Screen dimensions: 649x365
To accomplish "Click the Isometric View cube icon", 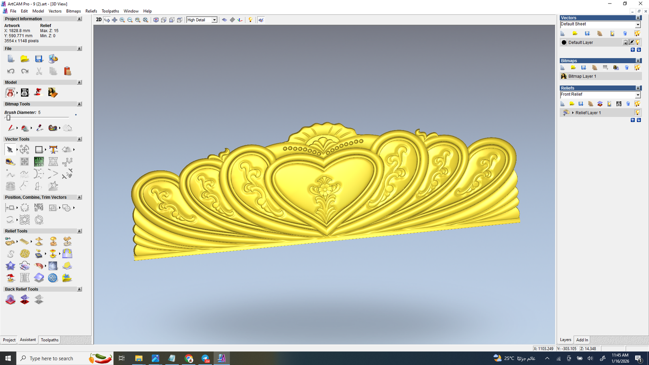I will 156,20.
